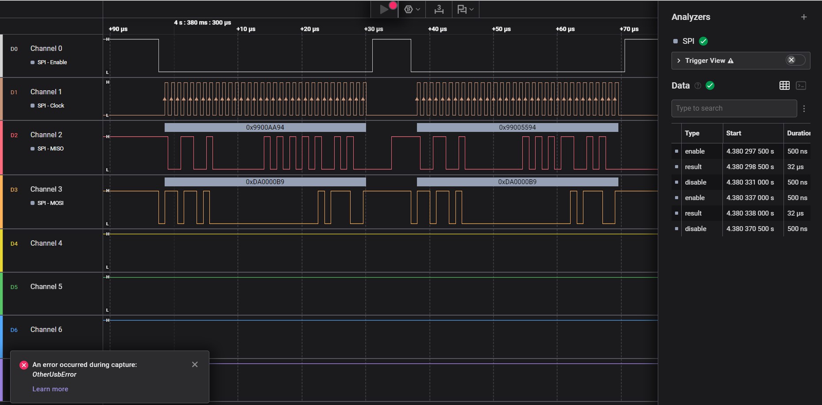This screenshot has width=822, height=405.
Task: Switch to data table view
Action: click(784, 85)
